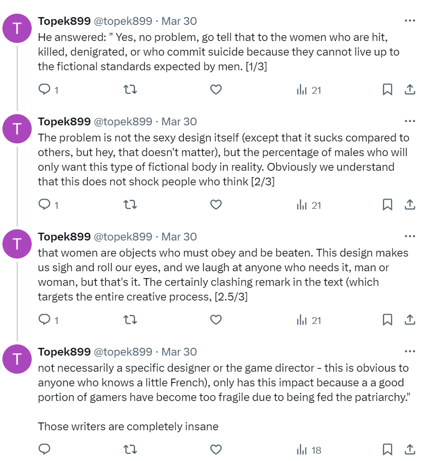
Task: Retweet the tweet marked [1/3]
Action: (130, 89)
